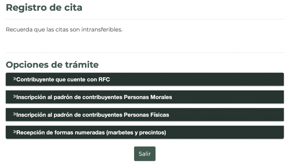
Task: Click the word RFC in first option
Action: point(104,80)
